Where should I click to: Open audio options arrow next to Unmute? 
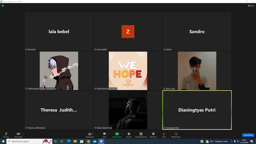[10, 134]
